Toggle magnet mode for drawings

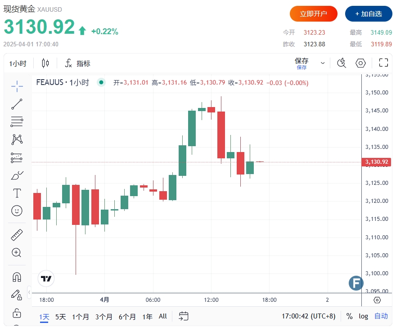pos(17,277)
